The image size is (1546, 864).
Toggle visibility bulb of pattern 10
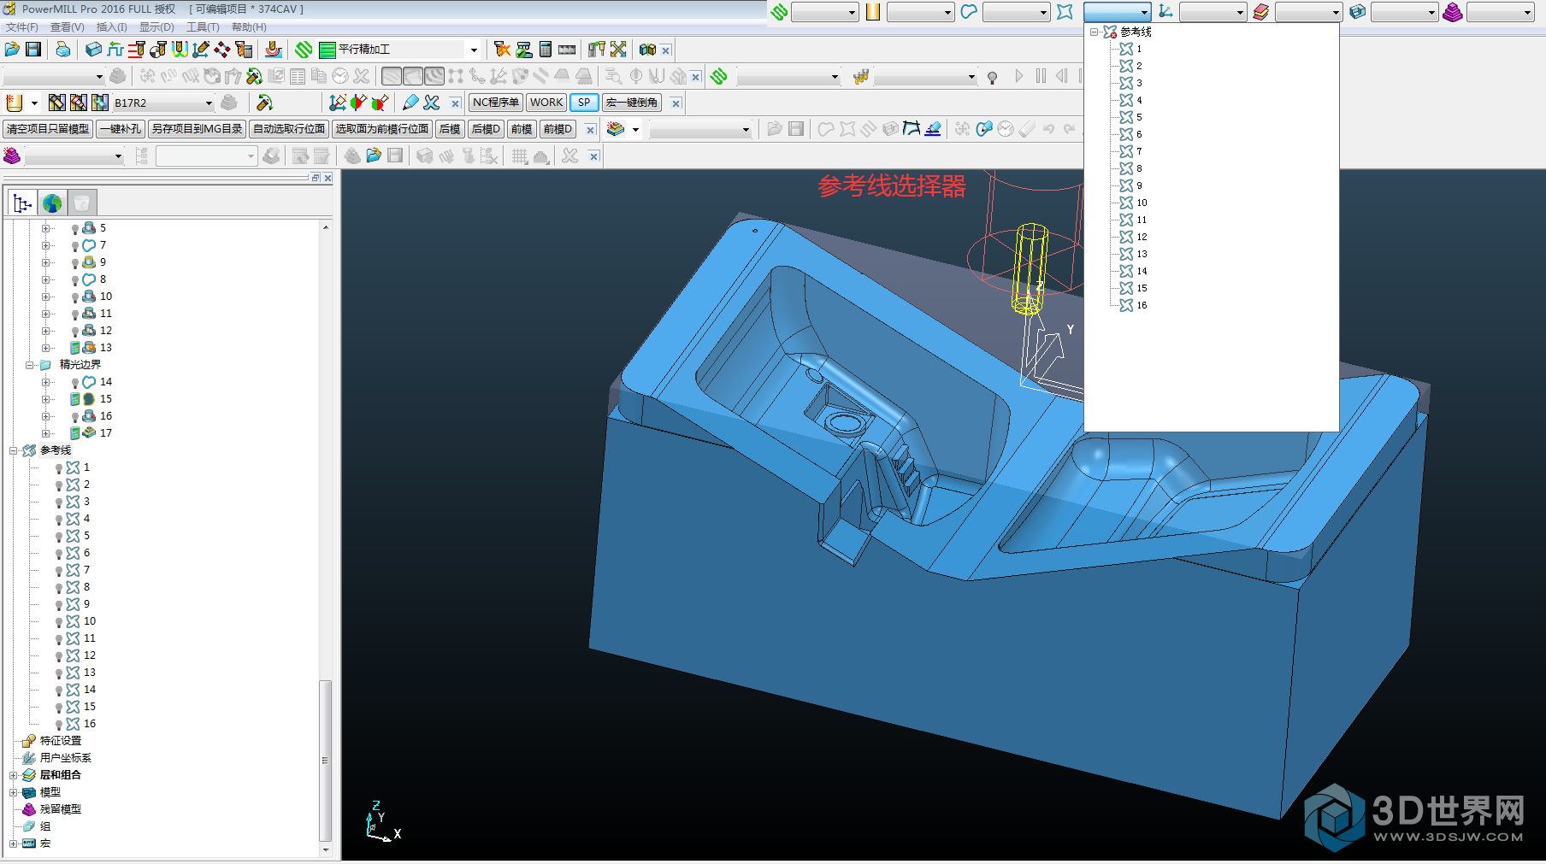tap(59, 622)
